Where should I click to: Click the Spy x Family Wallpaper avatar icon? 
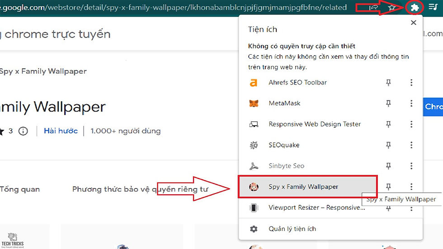pyautogui.click(x=254, y=187)
